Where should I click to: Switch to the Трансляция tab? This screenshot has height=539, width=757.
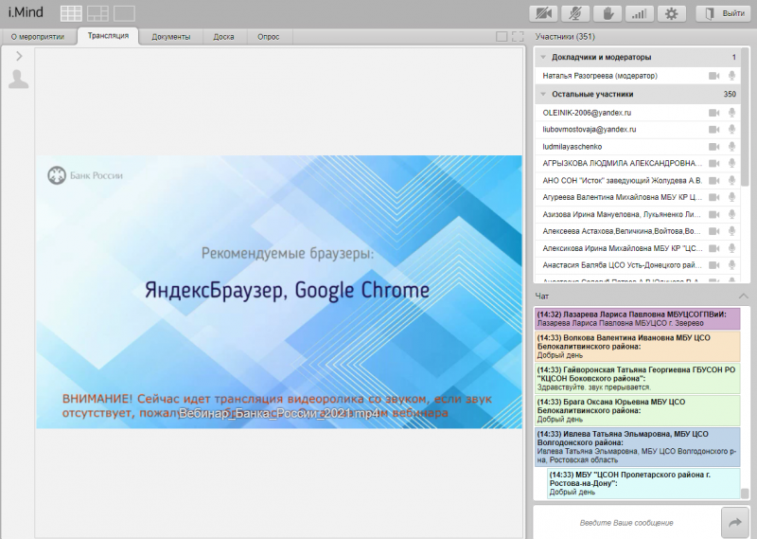(x=108, y=36)
